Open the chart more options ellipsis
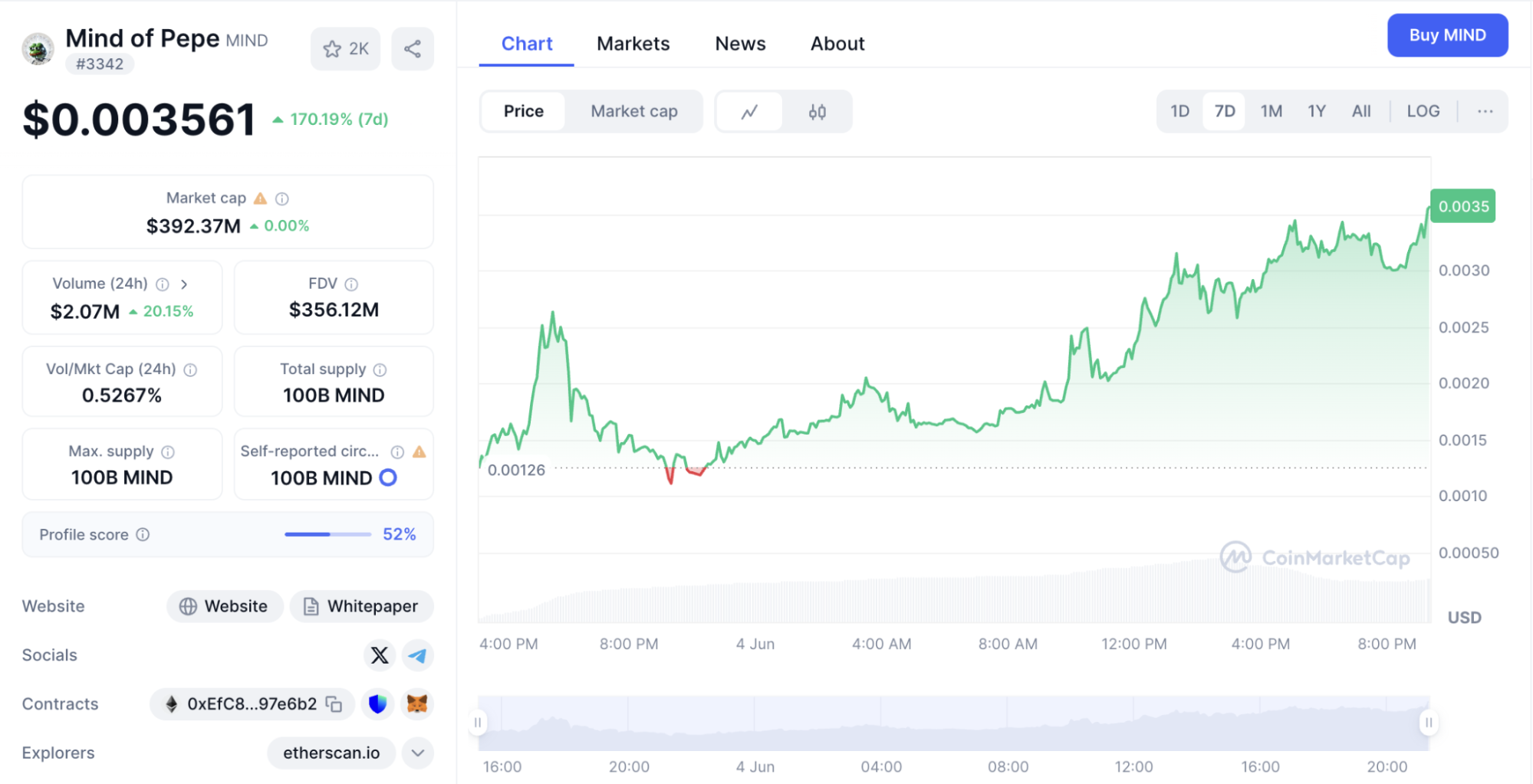 pos(1485,111)
